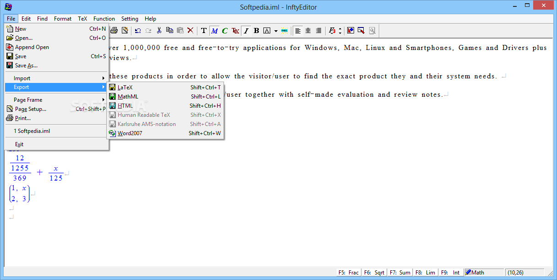Click F8: Lim status bar button
Screen dimensions: 557x280
point(425,273)
